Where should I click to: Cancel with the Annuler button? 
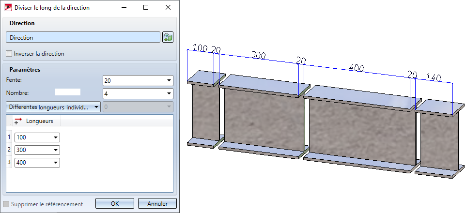[157, 204]
